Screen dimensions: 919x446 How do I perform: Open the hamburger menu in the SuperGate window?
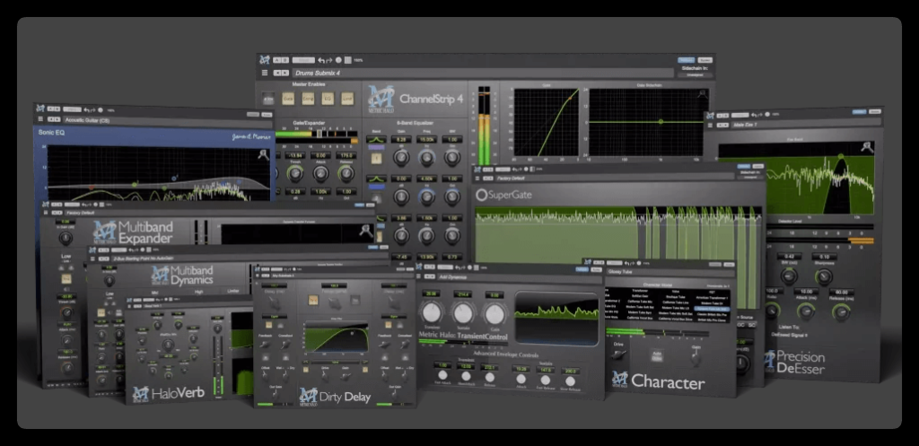click(x=477, y=178)
